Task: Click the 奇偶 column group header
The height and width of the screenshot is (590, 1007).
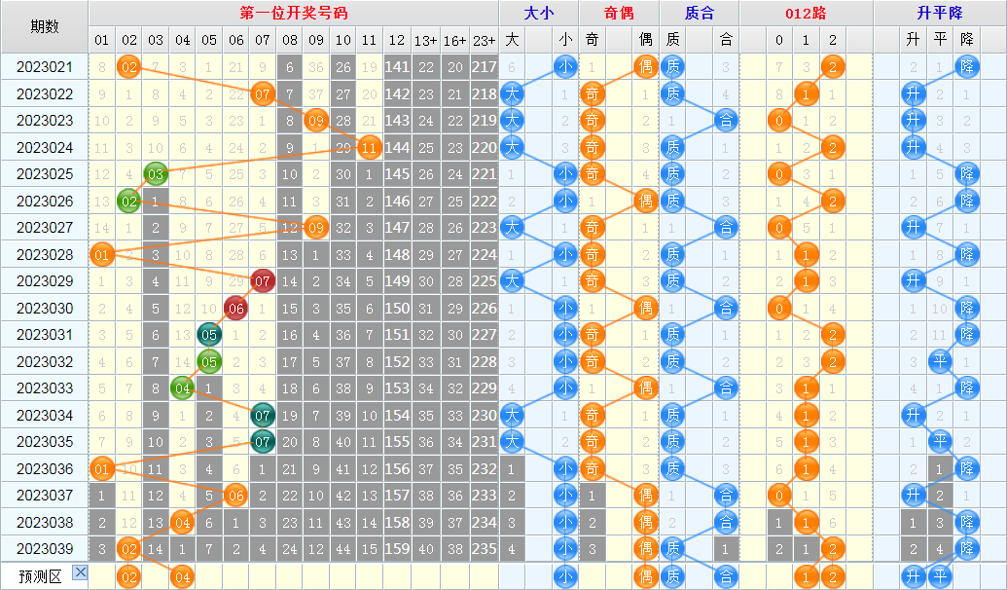Action: [619, 13]
